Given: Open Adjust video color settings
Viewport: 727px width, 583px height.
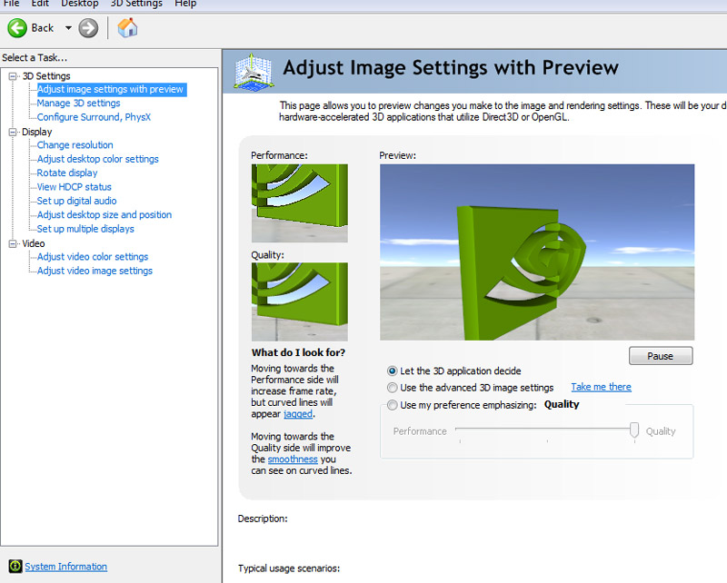Looking at the screenshot, I should pyautogui.click(x=93, y=257).
